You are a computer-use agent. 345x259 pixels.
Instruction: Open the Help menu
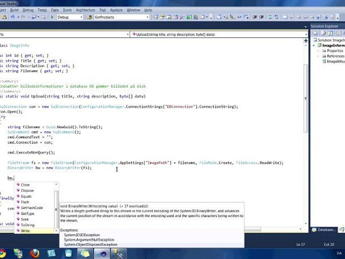(148, 10)
